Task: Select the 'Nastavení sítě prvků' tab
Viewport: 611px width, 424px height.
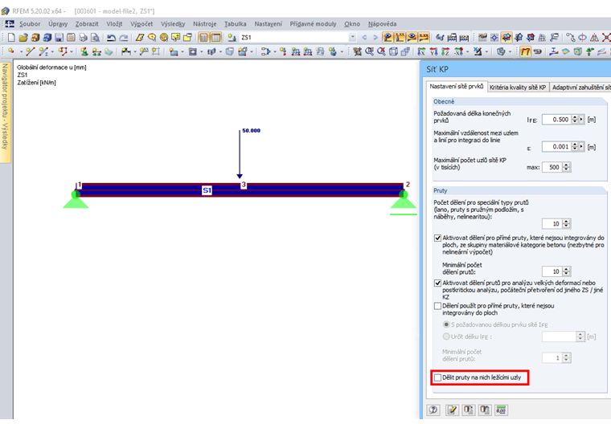Action: tap(457, 87)
